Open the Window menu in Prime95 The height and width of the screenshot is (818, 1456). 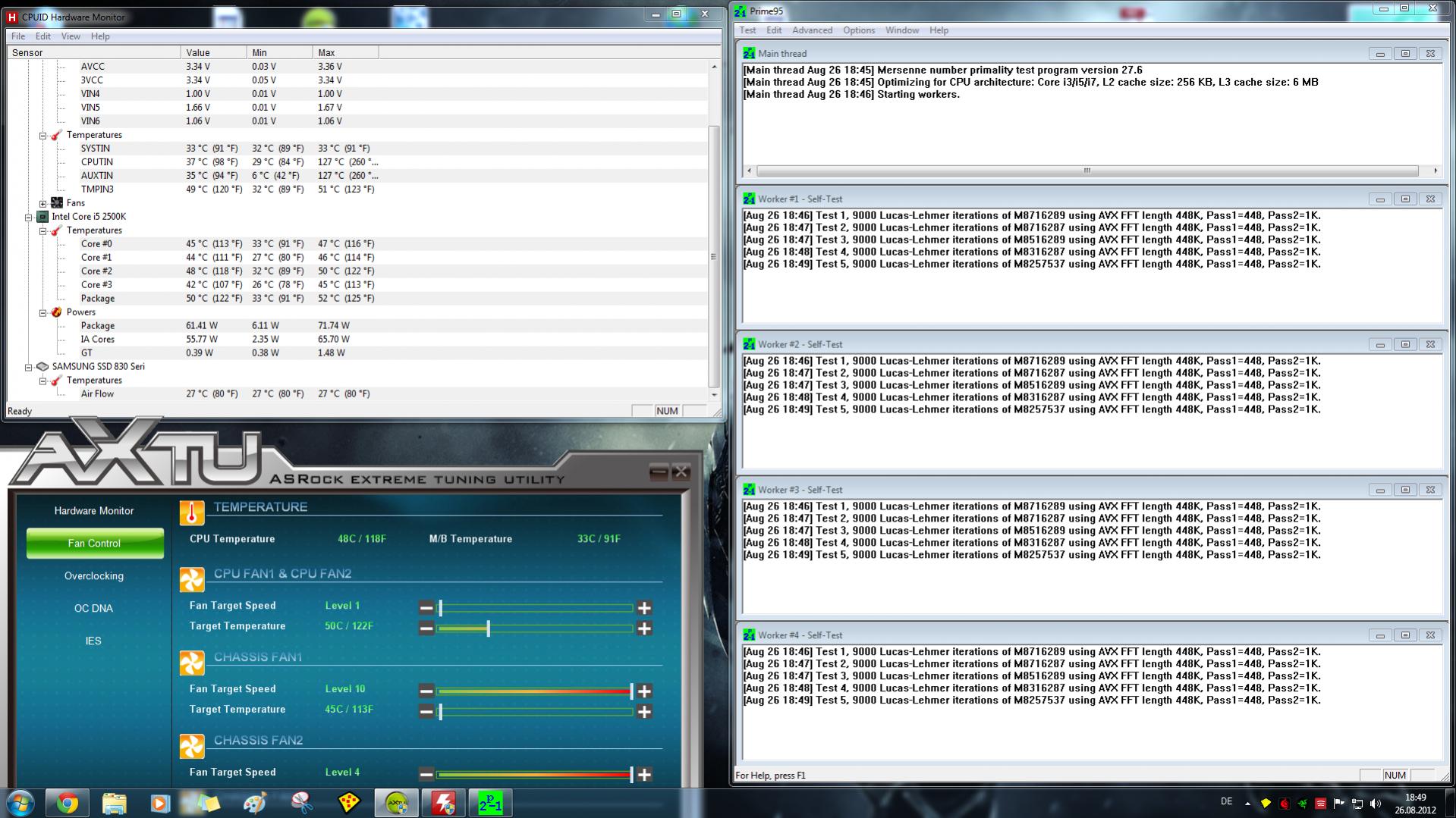pyautogui.click(x=901, y=30)
